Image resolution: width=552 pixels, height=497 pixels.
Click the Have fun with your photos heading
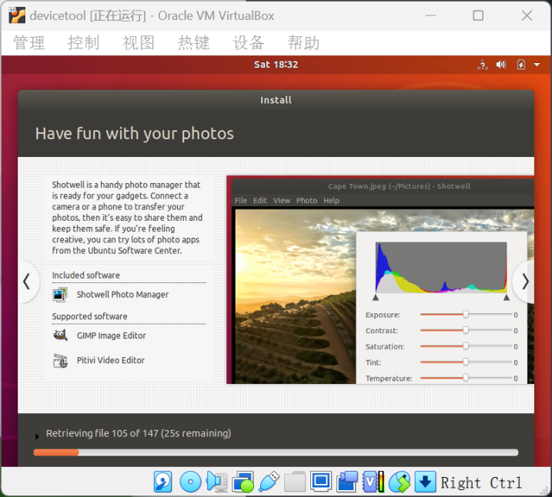click(134, 134)
